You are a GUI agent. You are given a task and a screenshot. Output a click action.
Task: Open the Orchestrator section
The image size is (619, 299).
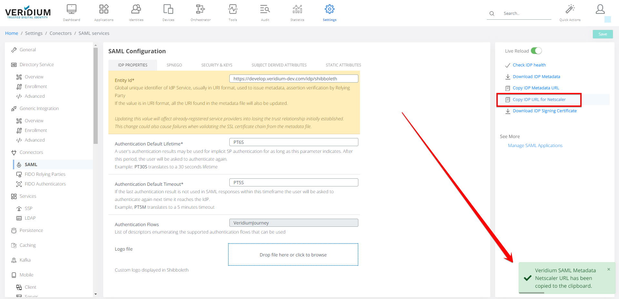point(200,12)
